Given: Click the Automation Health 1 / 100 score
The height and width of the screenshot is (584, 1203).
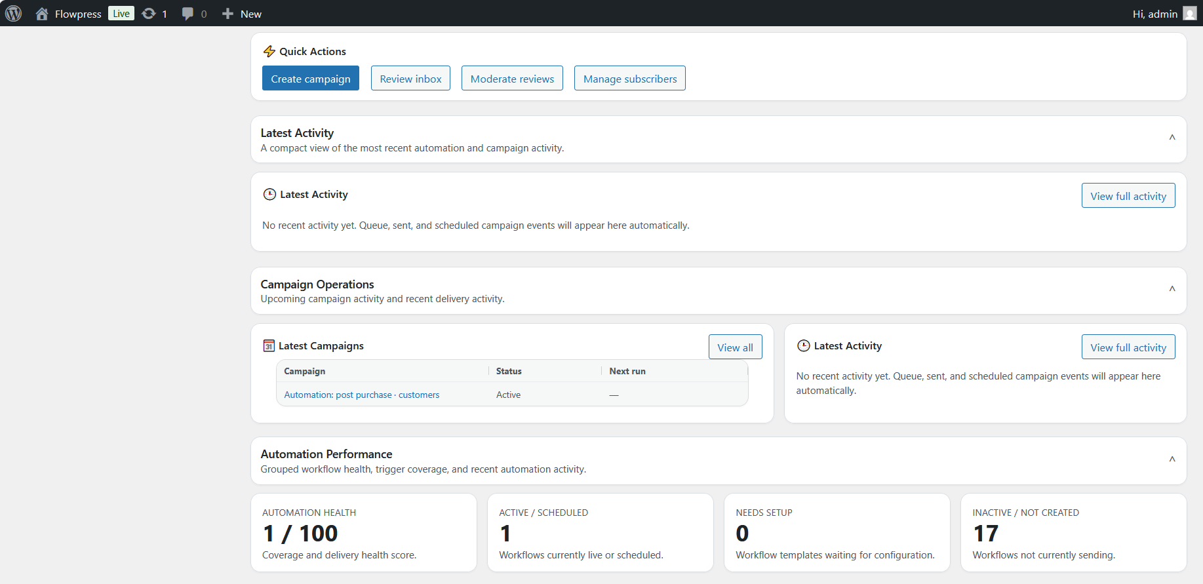Looking at the screenshot, I should 300,534.
